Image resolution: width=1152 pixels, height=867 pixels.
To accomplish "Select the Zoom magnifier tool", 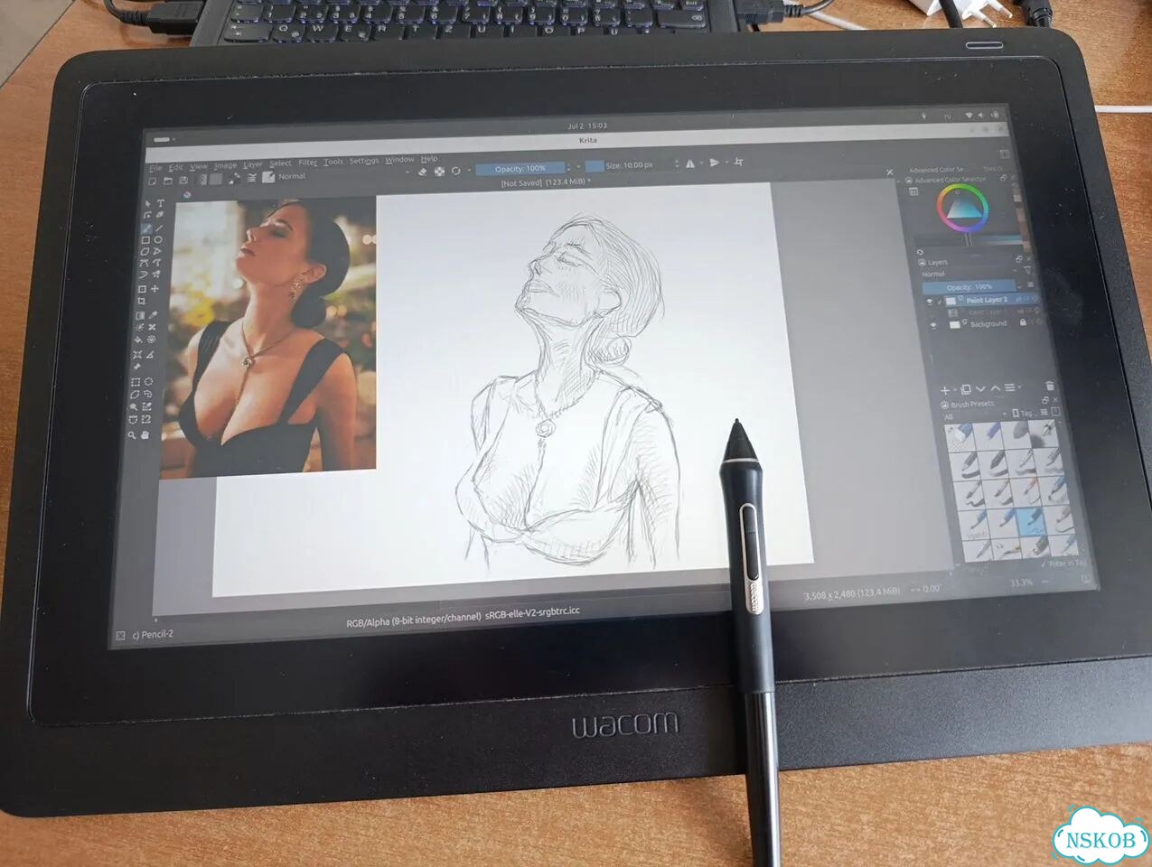I will (x=132, y=434).
